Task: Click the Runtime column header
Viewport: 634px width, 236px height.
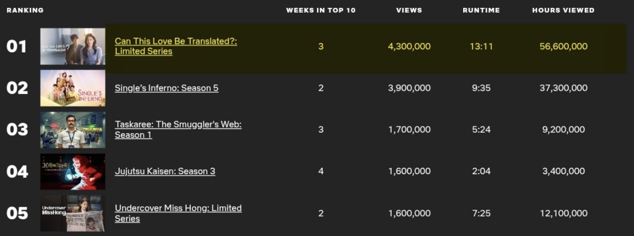Action: click(x=481, y=10)
